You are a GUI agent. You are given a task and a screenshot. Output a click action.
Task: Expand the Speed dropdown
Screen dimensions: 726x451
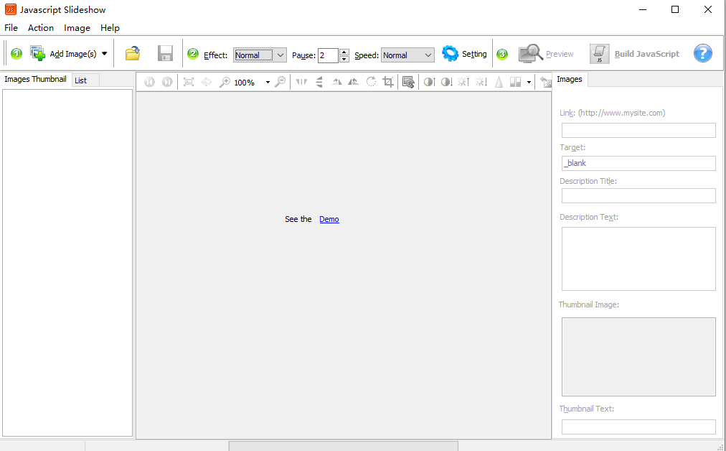(x=428, y=55)
